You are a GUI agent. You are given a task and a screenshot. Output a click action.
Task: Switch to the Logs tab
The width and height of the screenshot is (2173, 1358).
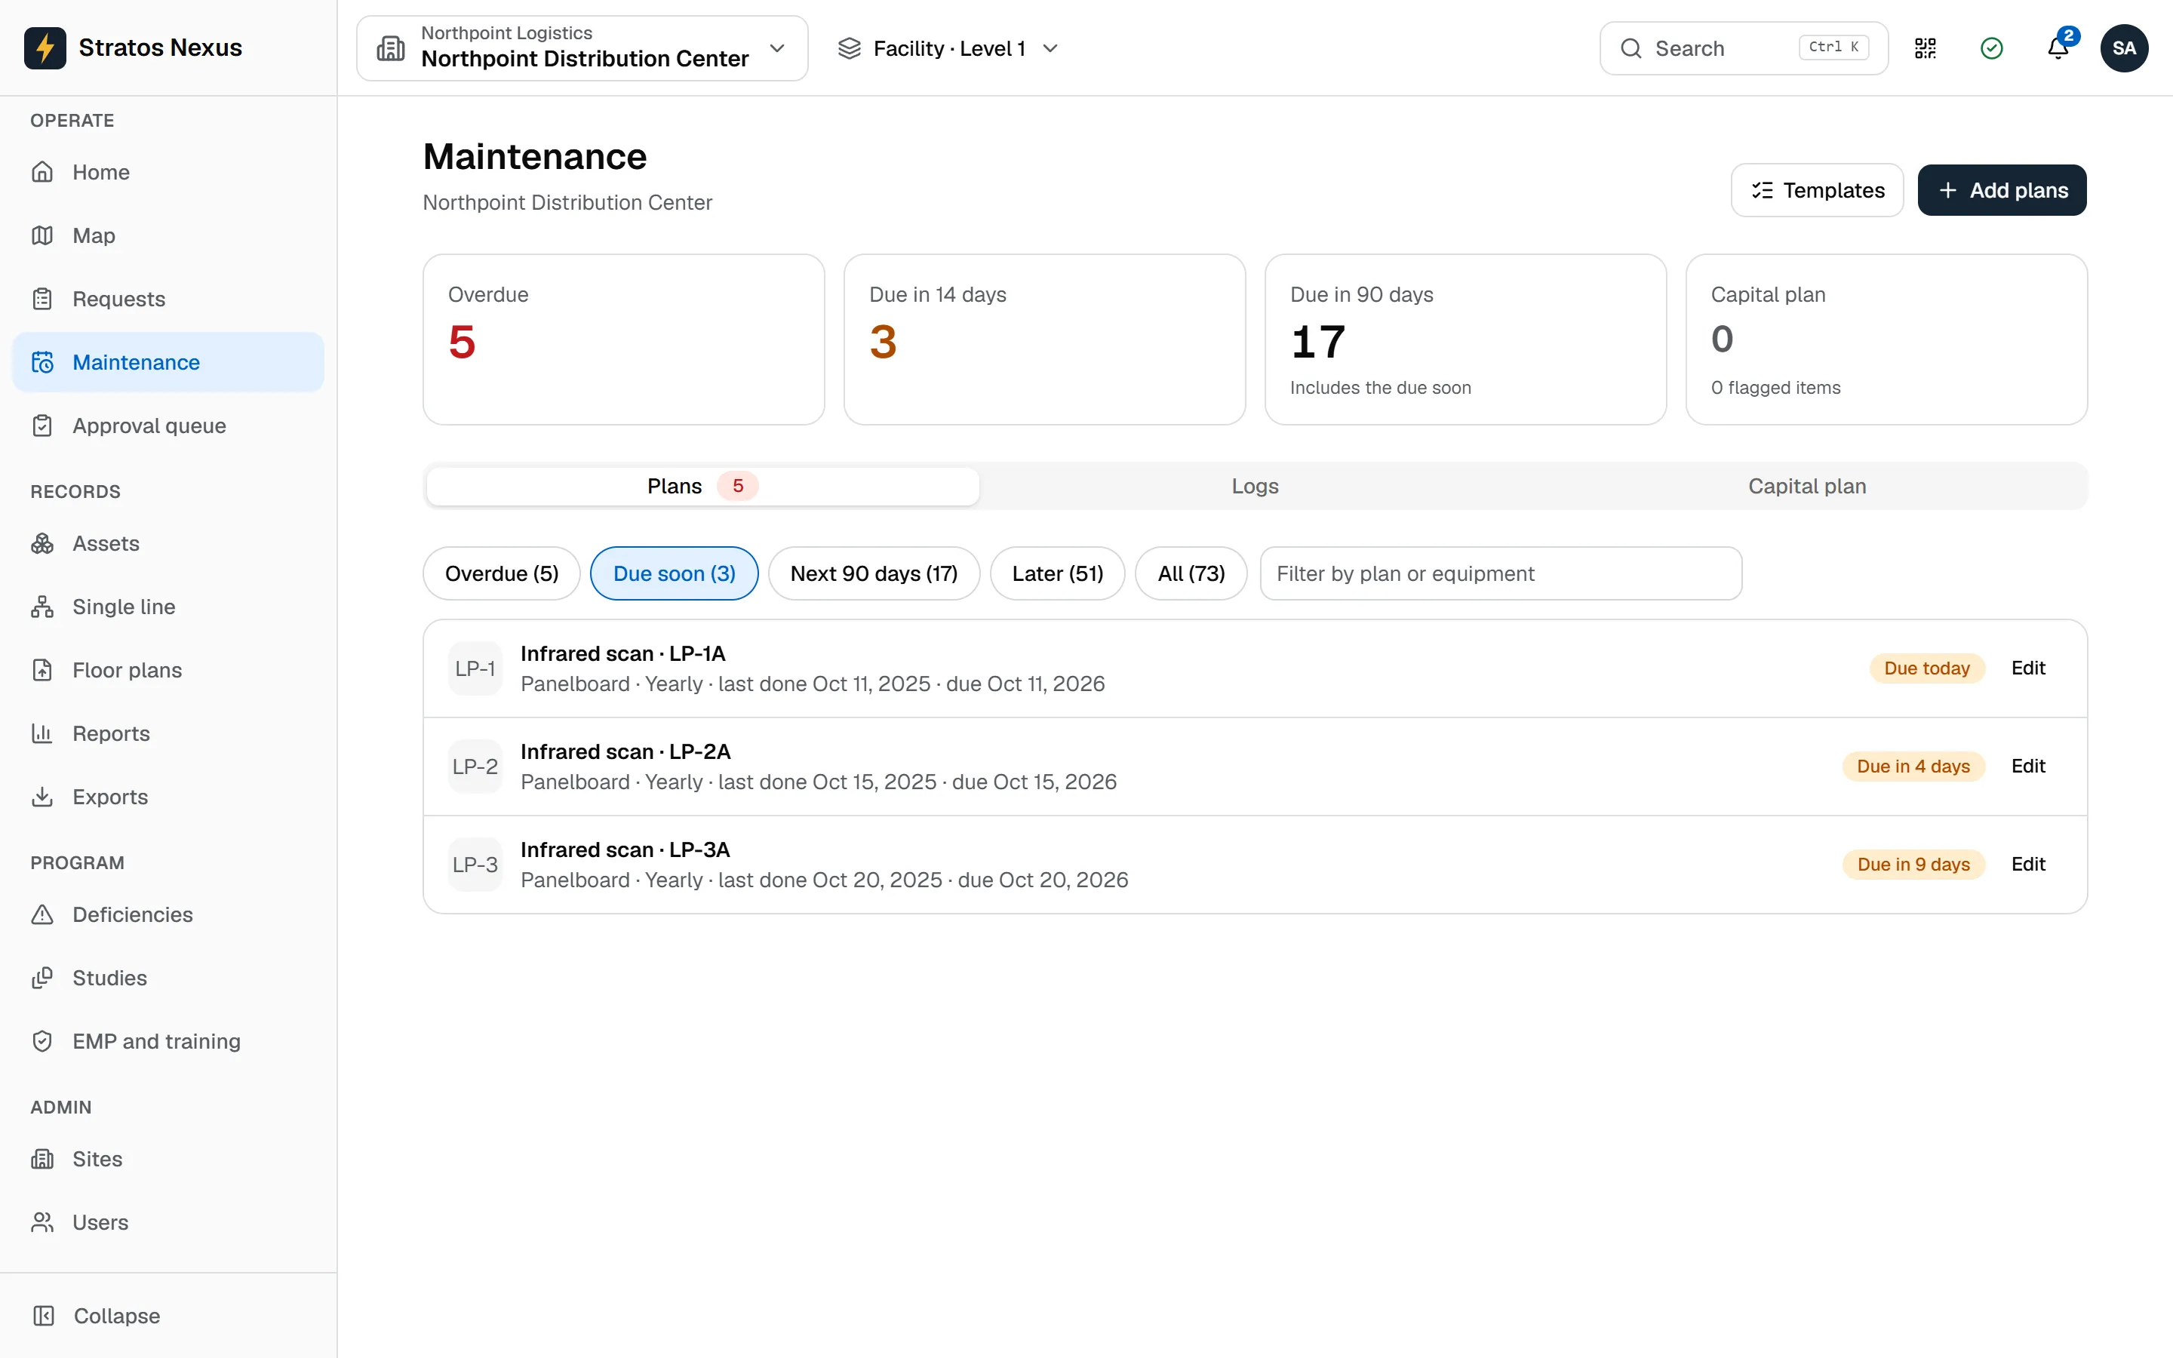[x=1255, y=486]
